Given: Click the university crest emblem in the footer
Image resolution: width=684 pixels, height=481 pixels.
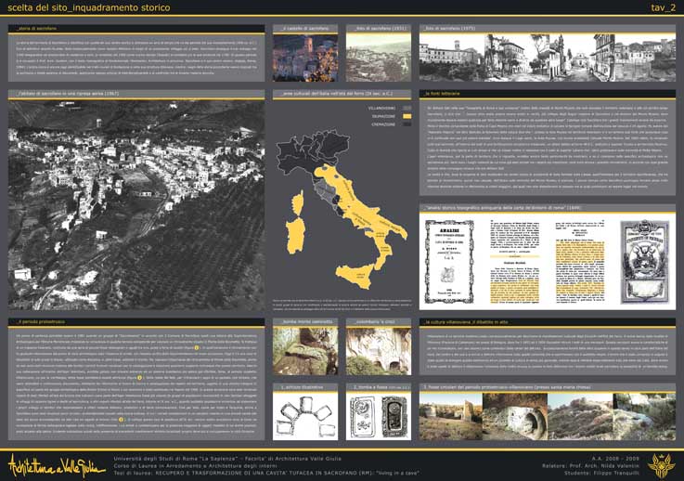Looking at the screenshot, I should point(661,465).
